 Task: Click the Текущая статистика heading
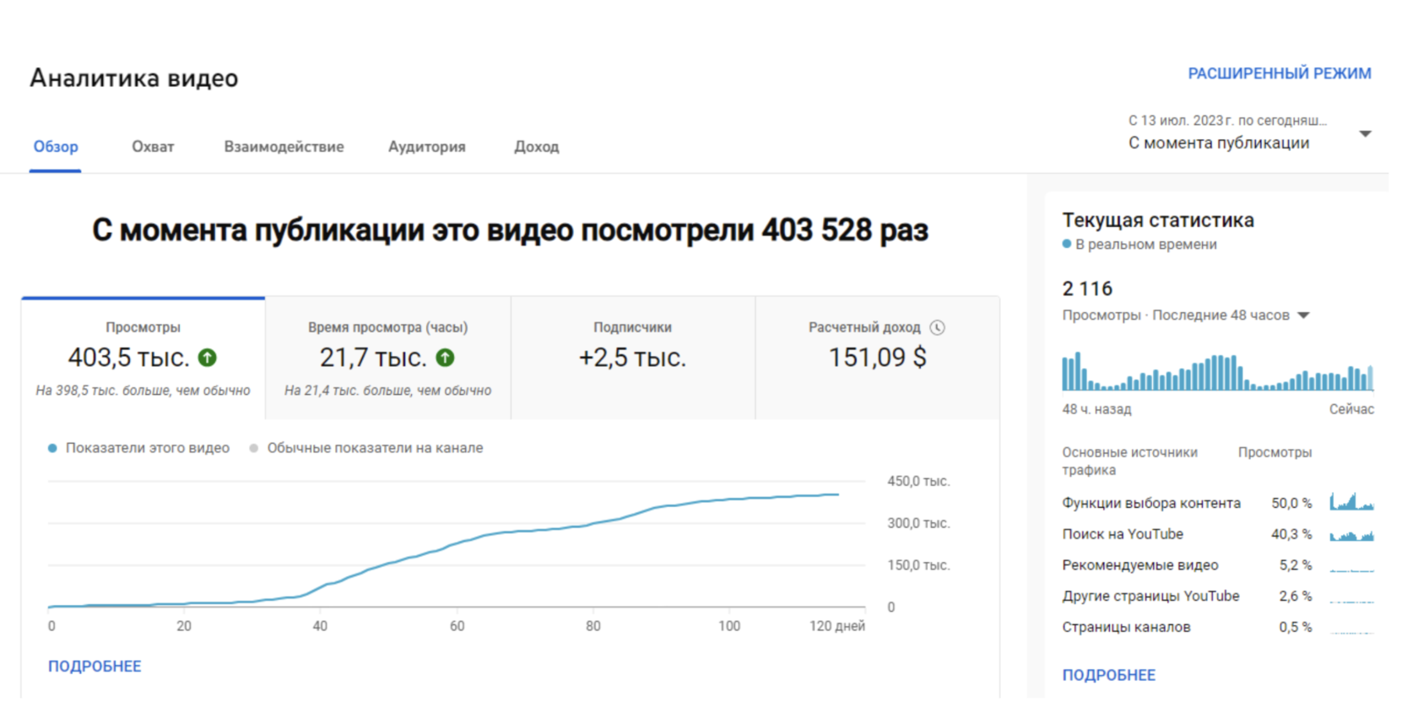coord(1158,220)
